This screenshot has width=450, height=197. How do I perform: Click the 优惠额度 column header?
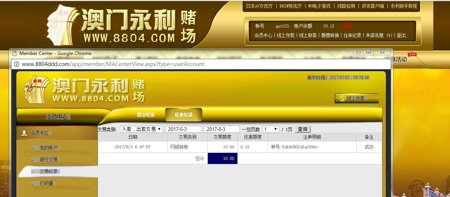253,137
